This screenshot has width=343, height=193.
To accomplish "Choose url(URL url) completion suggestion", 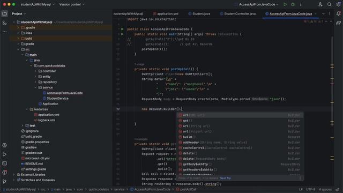I will (240, 115).
